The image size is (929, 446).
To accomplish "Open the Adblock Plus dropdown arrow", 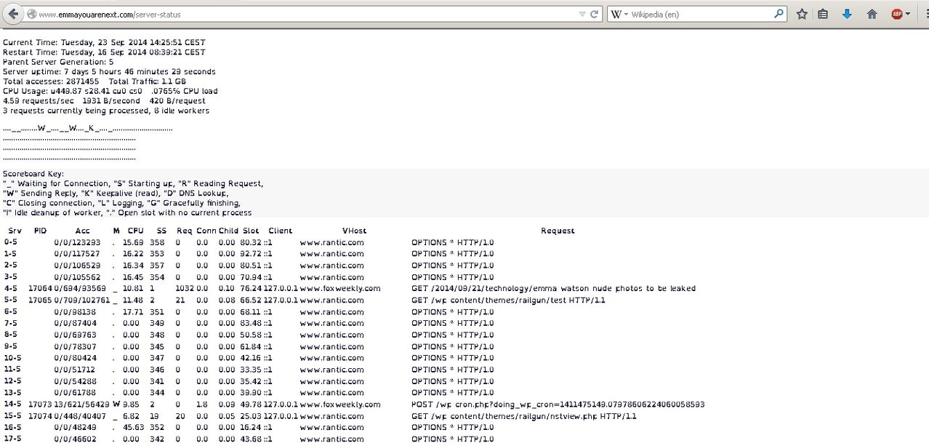I will click(x=908, y=15).
